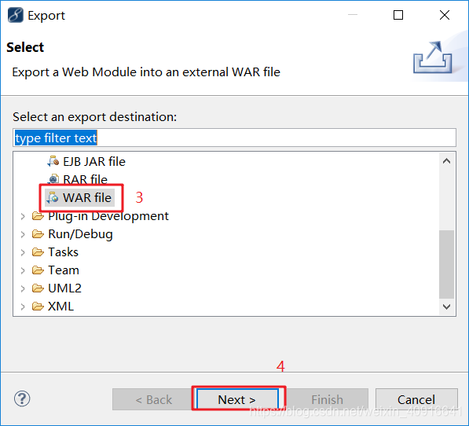Click the UML2 folder icon
469x426 pixels.
click(x=38, y=288)
